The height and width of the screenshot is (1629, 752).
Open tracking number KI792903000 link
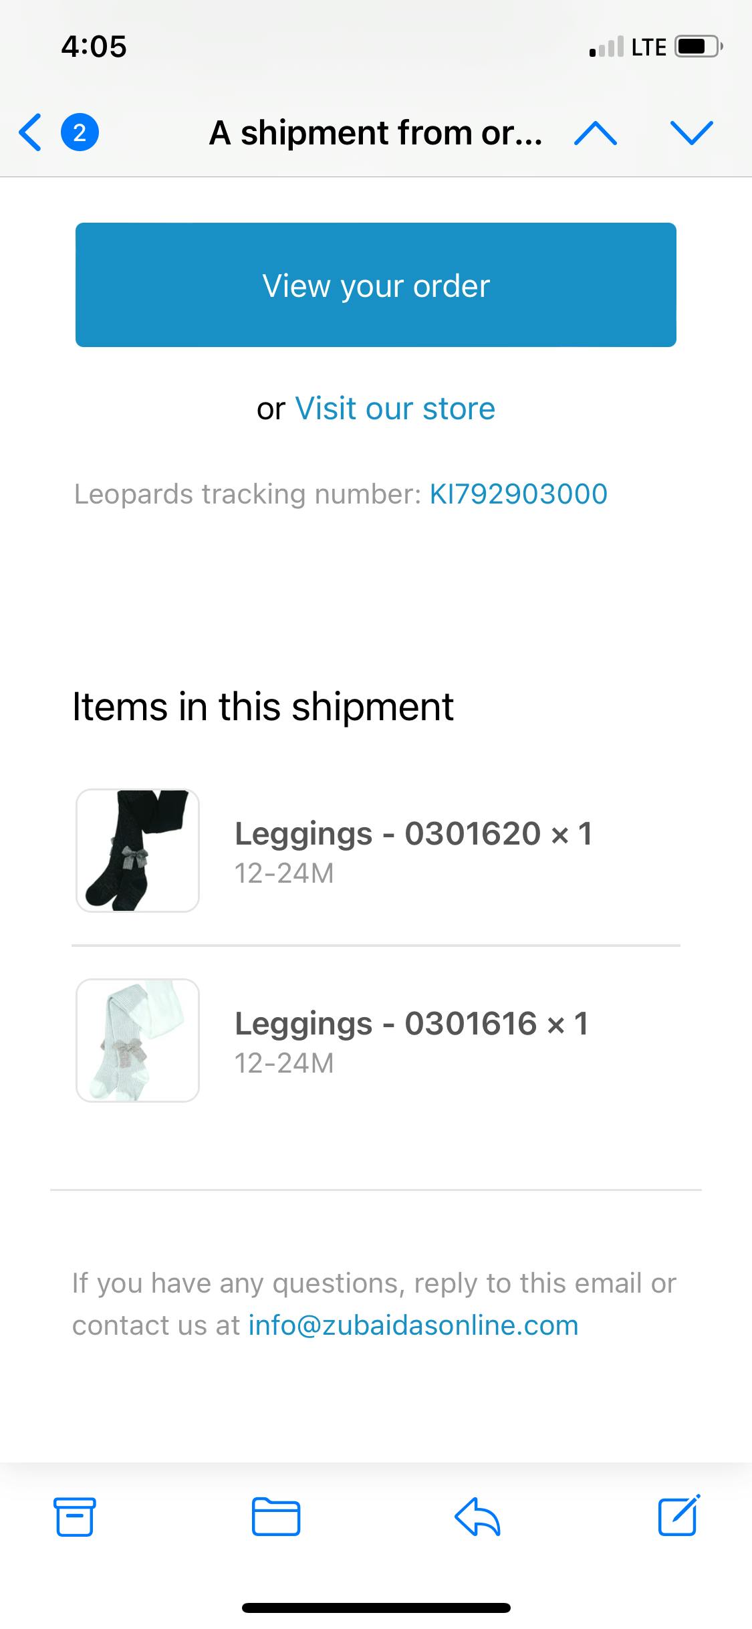(x=518, y=494)
